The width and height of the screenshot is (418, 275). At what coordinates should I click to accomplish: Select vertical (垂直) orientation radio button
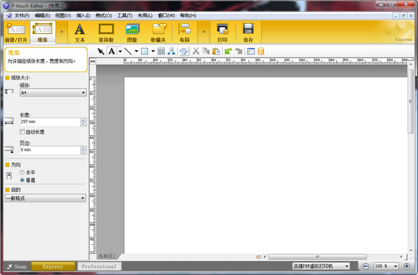22,180
